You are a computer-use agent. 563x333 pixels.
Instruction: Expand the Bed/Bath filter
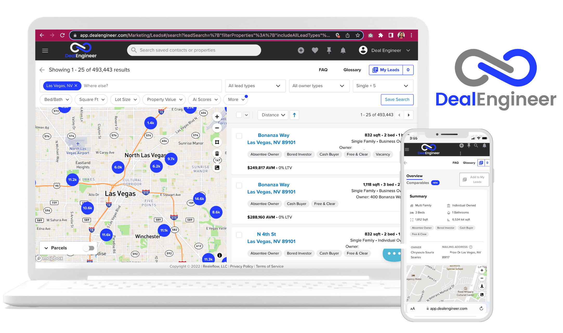point(56,99)
